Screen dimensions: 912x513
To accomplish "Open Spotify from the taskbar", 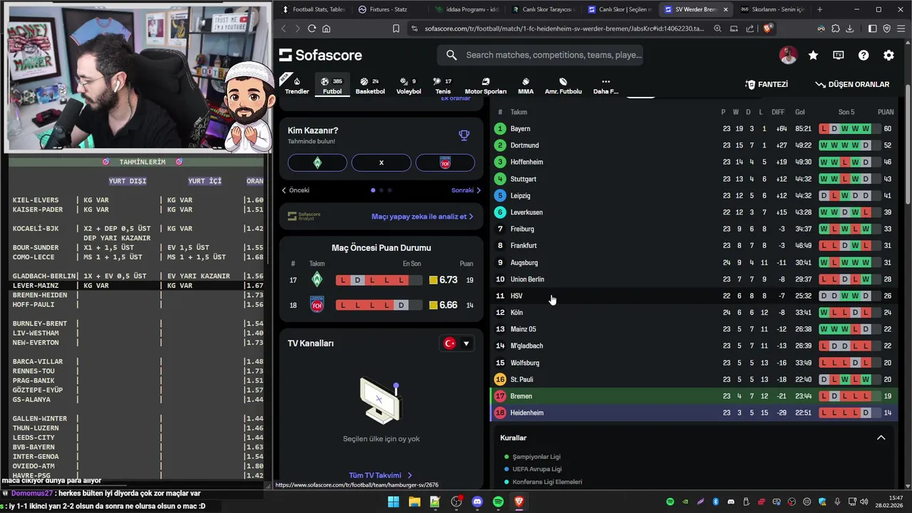I will point(498,502).
